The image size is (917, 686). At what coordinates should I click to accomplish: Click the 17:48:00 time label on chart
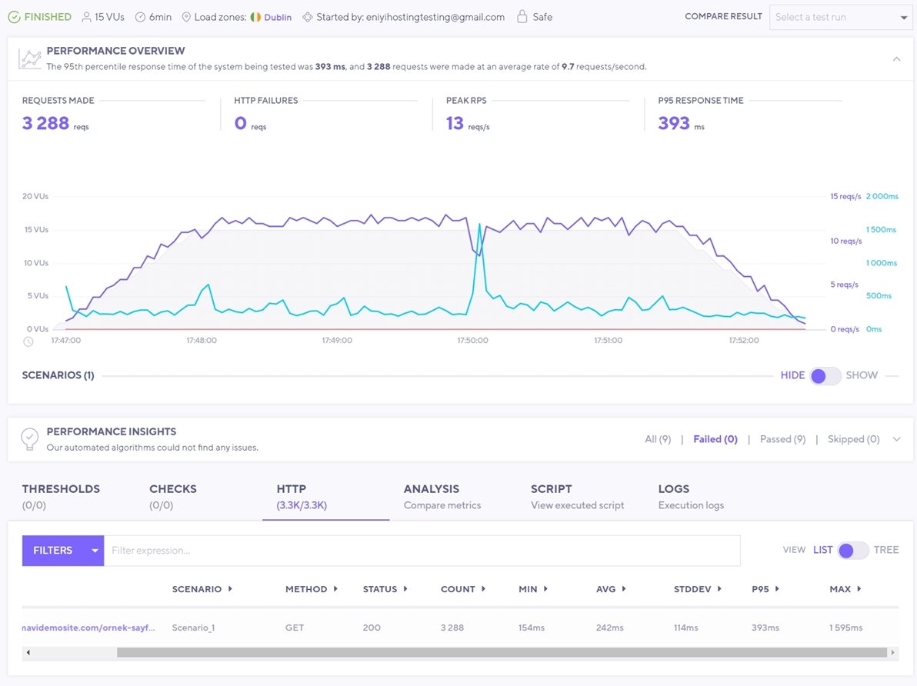click(202, 341)
